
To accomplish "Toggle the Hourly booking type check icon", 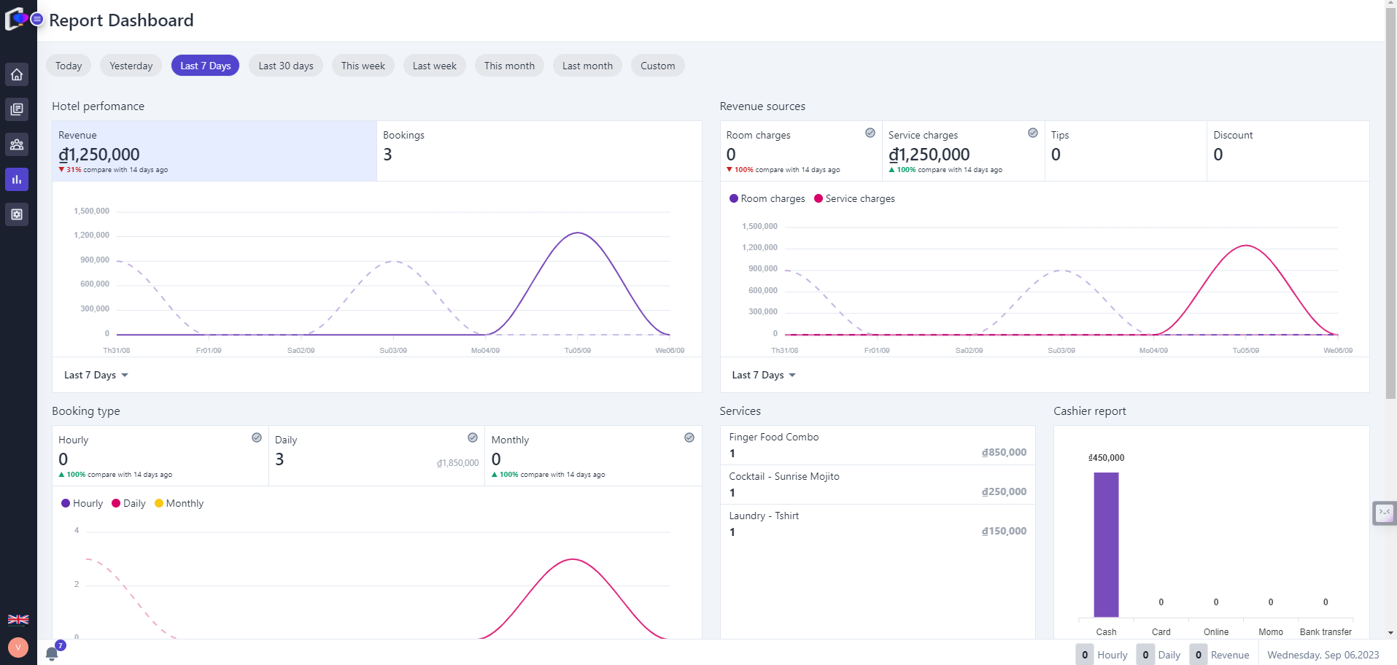I will point(257,437).
